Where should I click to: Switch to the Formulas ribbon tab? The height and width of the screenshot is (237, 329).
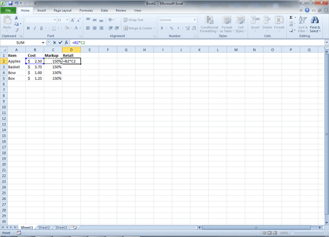pos(86,10)
